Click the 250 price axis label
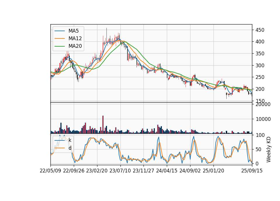Viewport: 280px width, 201px height. pyautogui.click(x=260, y=77)
